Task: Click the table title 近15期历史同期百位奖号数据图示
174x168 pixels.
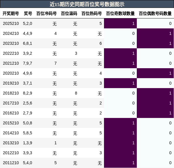Action: [x=87, y=4]
